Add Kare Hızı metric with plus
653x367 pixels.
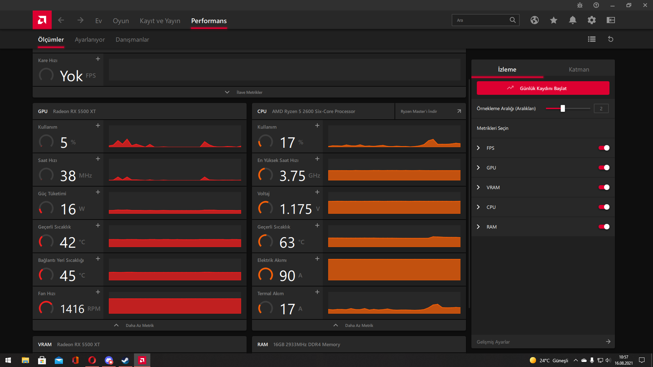98,59
